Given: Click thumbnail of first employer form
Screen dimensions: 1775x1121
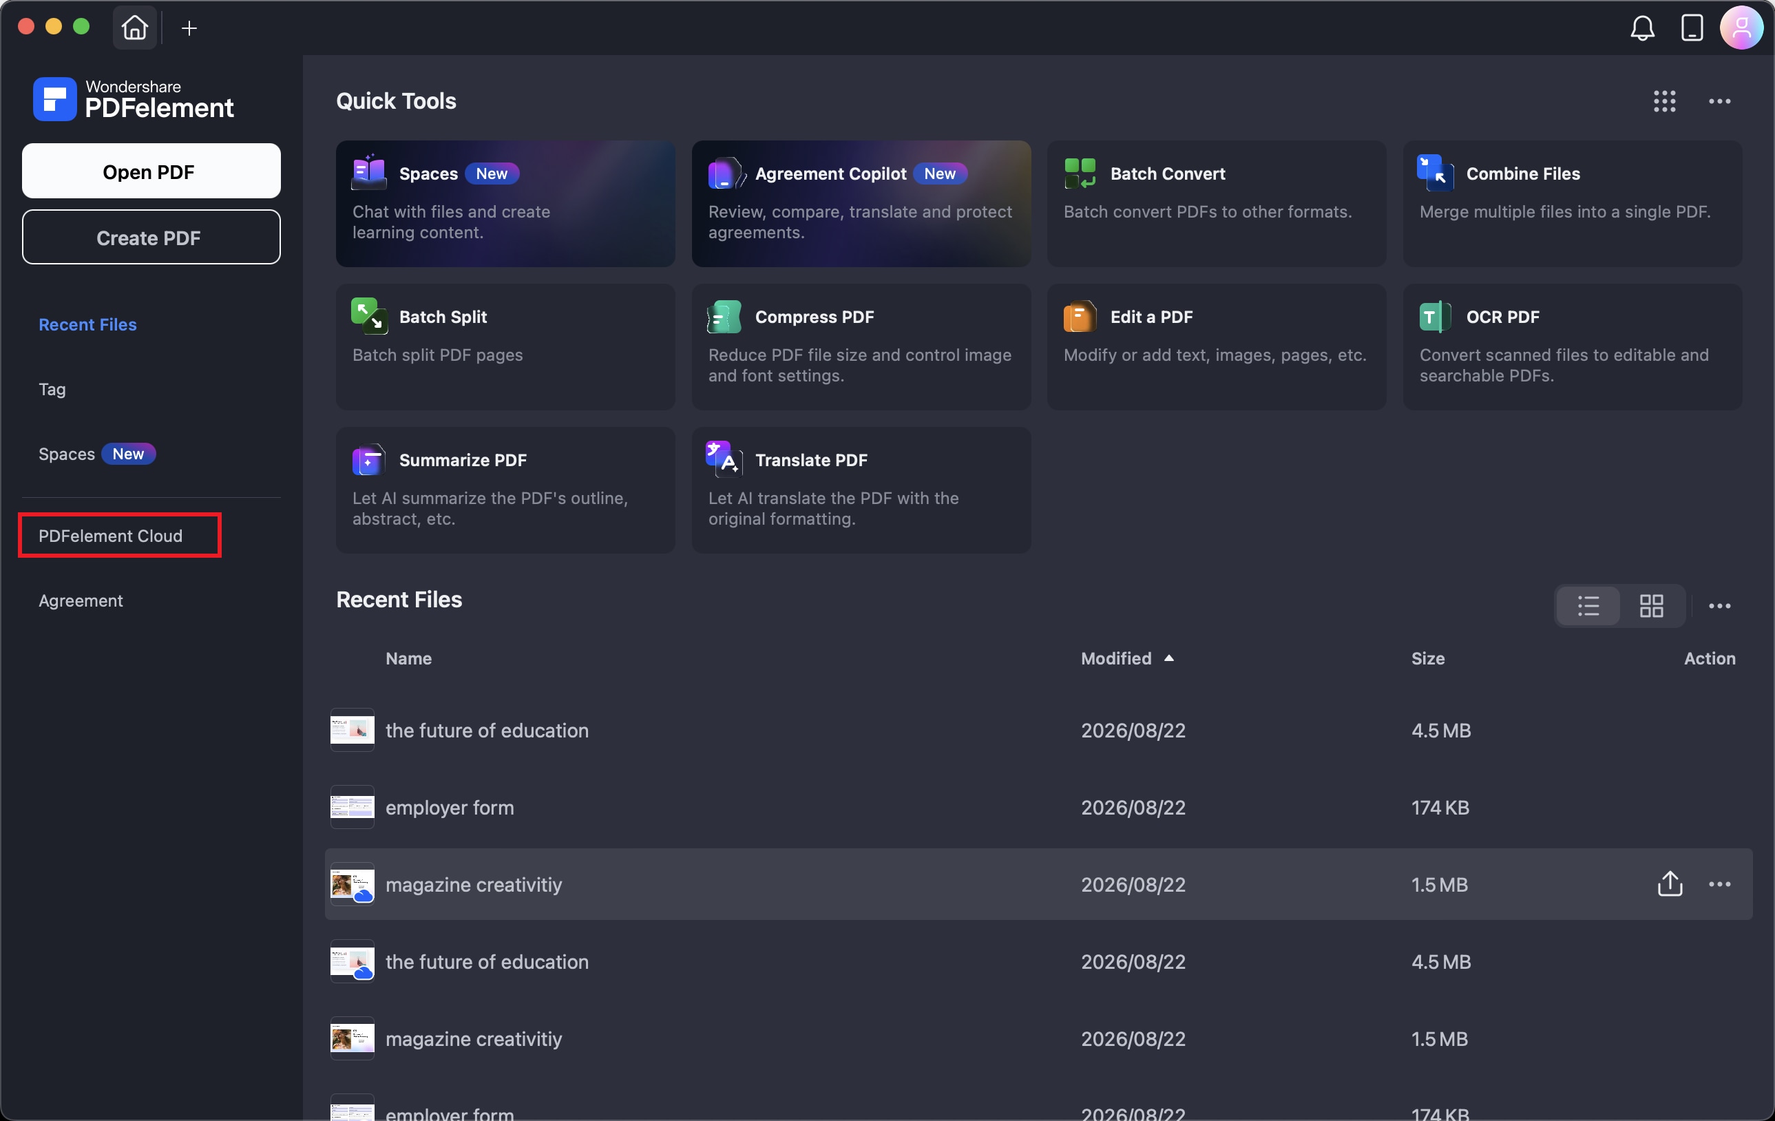Looking at the screenshot, I should point(352,807).
